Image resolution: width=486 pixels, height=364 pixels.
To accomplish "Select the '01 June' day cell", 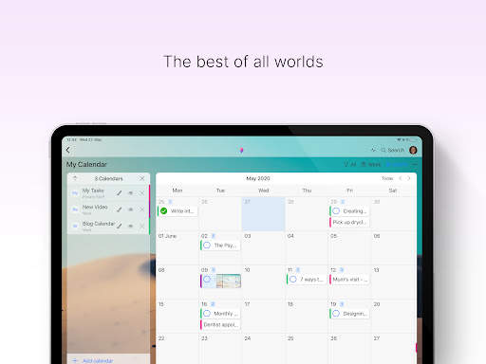I will coord(178,248).
